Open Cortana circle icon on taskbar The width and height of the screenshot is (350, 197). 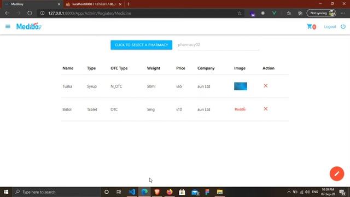pos(107,192)
